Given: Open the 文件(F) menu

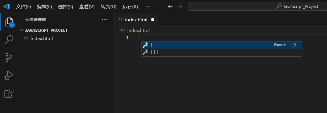Looking at the screenshot, I should pyautogui.click(x=23, y=7).
